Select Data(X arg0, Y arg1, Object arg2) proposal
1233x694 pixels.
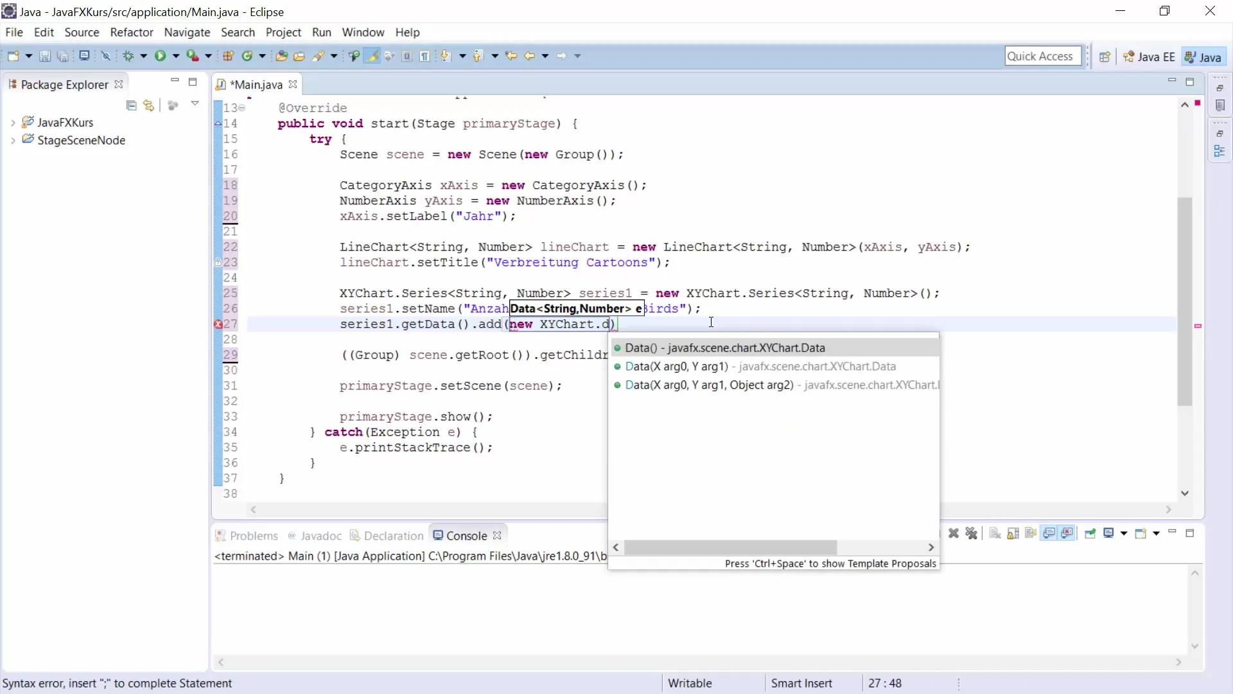[773, 385]
